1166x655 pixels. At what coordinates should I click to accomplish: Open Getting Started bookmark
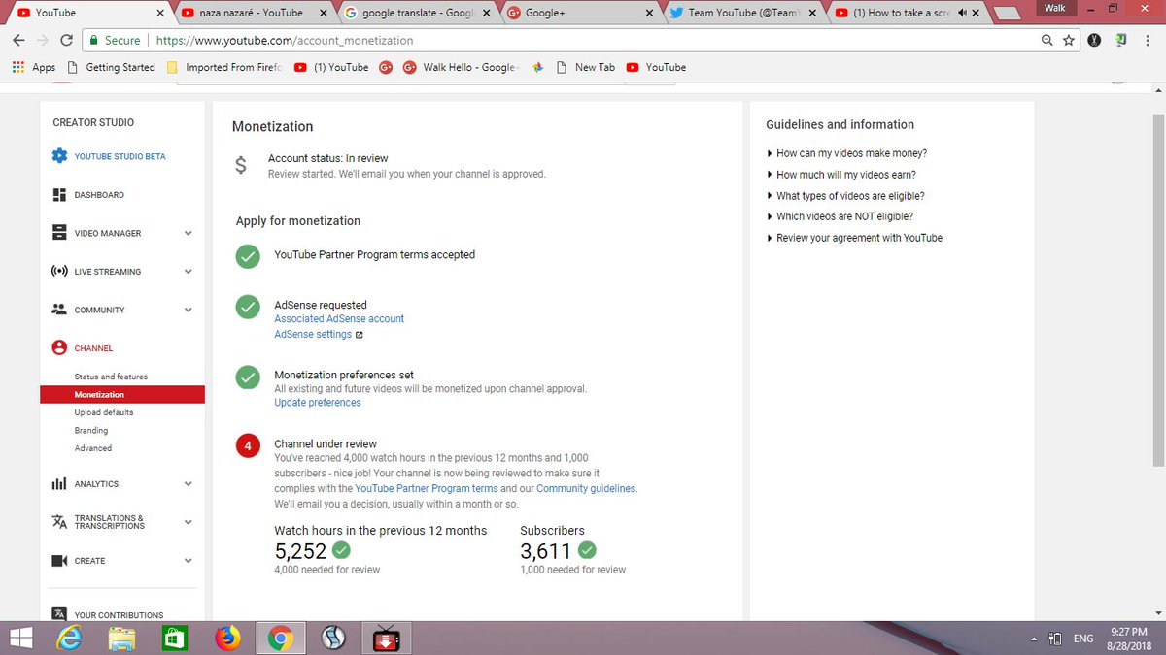pyautogui.click(x=112, y=67)
